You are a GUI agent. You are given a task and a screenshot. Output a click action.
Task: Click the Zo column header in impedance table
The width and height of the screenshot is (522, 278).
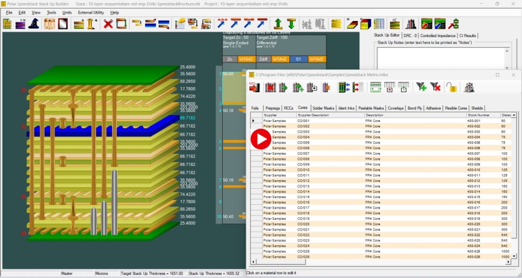pos(230,59)
